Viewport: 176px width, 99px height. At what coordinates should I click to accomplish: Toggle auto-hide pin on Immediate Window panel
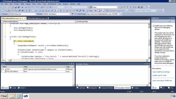[x=147, y=64]
